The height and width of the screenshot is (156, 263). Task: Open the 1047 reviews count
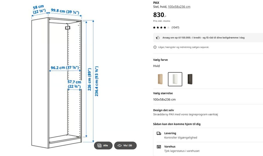[x=175, y=28]
